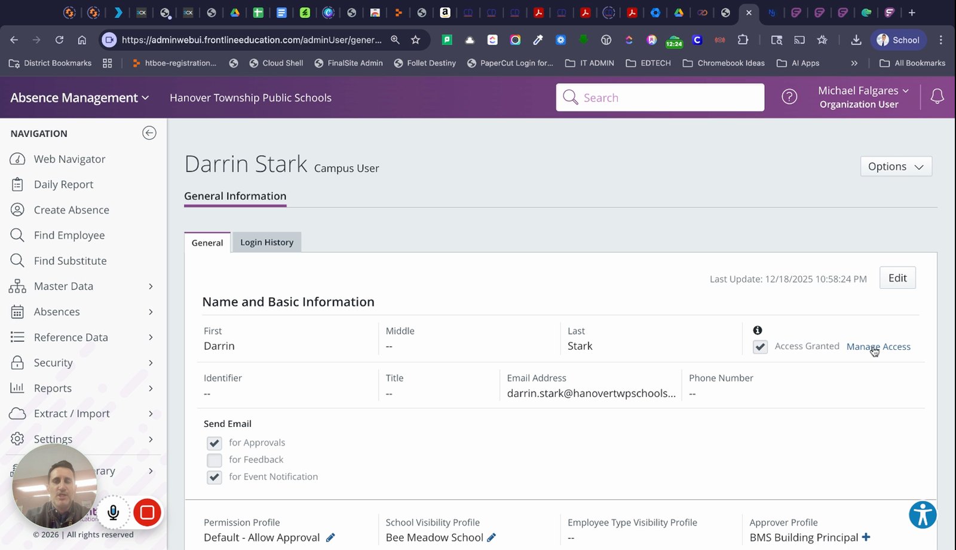Viewport: 956px width, 550px height.
Task: Click the accessibility widget icon
Action: click(x=923, y=515)
